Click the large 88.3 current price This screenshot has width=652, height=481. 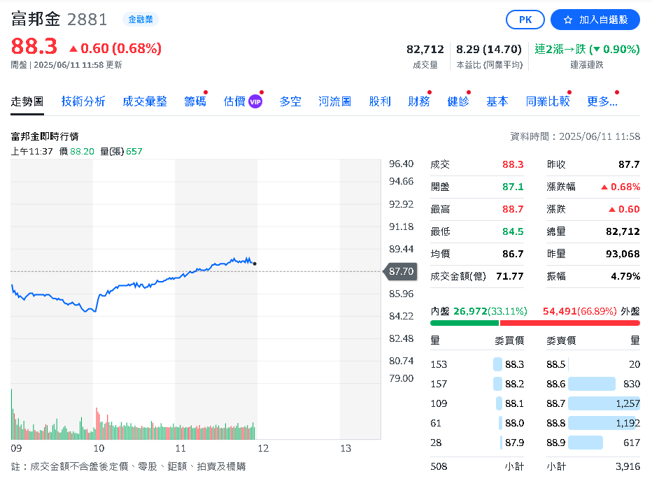pos(34,46)
